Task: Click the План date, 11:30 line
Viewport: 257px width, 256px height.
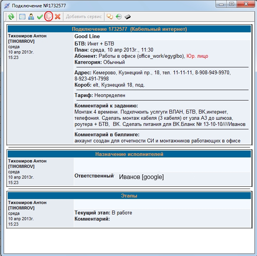Action: (114, 50)
